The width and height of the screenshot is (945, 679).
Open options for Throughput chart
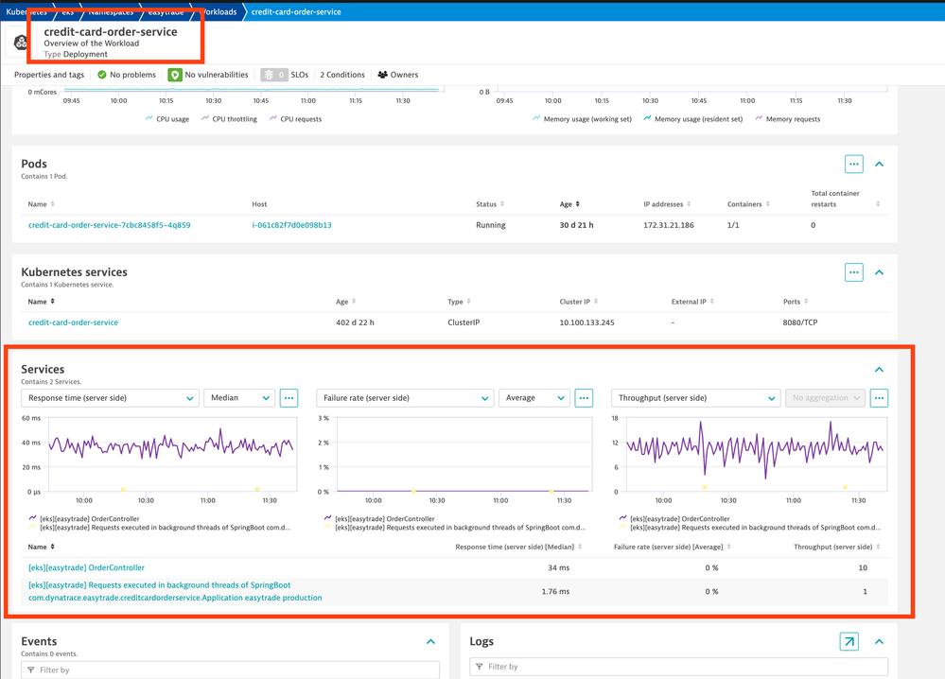pos(879,398)
